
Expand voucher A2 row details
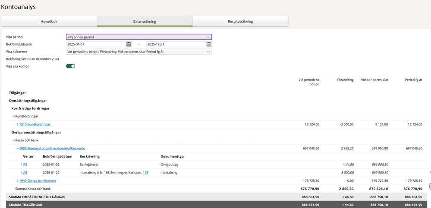[22, 165]
